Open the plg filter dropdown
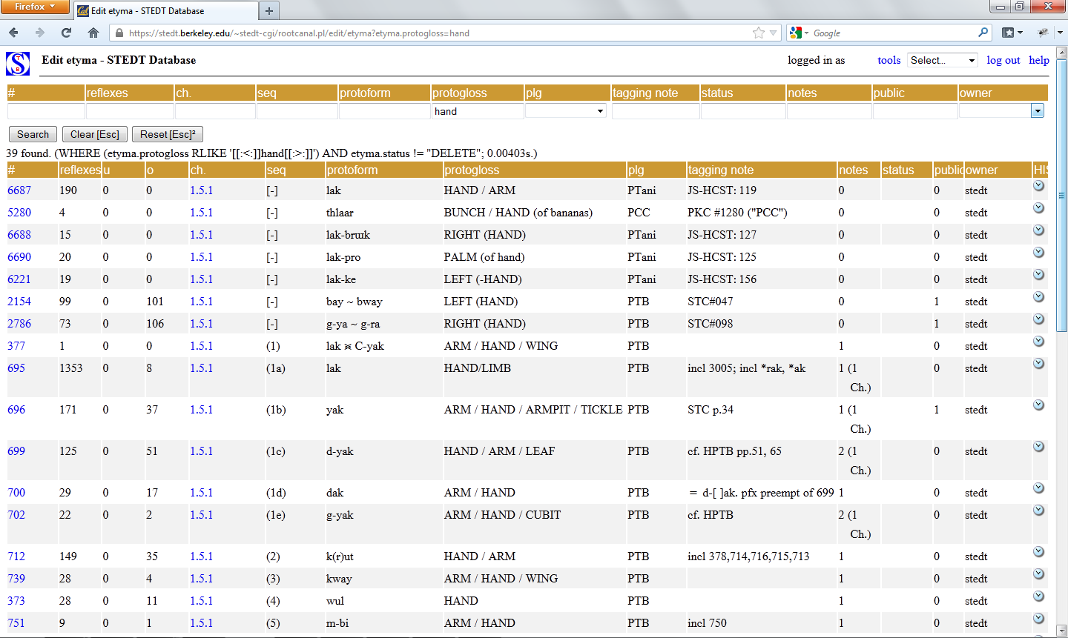Screen dimensions: 1068x638 click(565, 111)
